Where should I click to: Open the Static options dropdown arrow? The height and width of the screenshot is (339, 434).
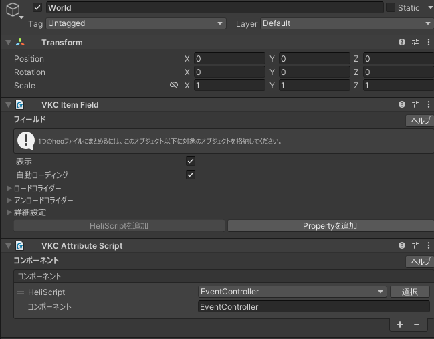(430, 8)
